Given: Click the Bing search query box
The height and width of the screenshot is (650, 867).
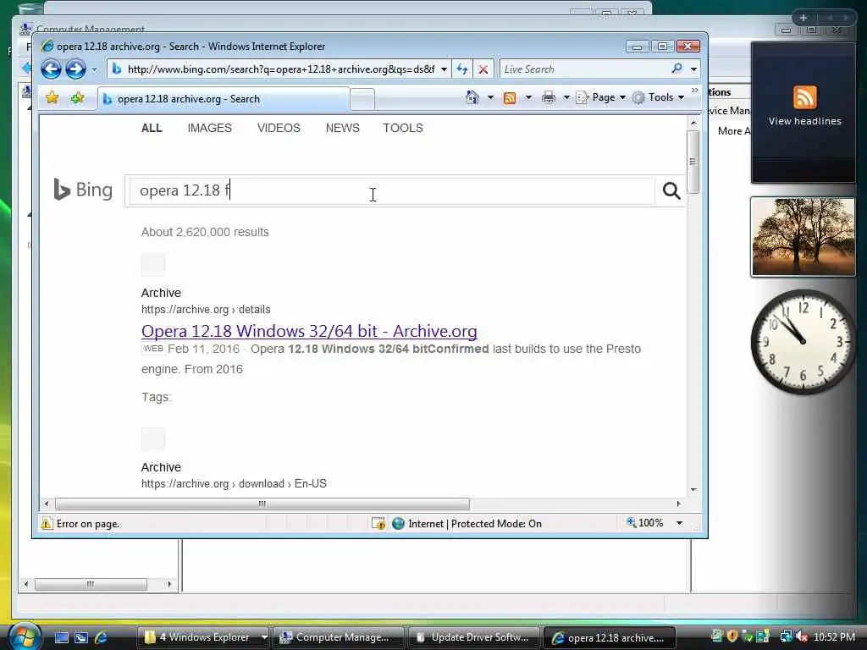Looking at the screenshot, I should pyautogui.click(x=392, y=190).
